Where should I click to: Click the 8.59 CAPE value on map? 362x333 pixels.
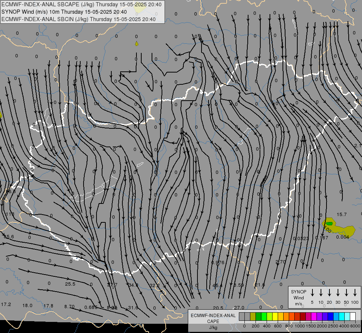pos(239,285)
